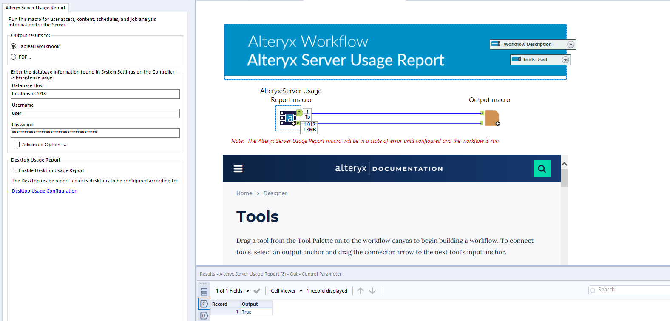Image resolution: width=670 pixels, height=321 pixels.
Task: Click the Record column header
Action: [x=225, y=304]
